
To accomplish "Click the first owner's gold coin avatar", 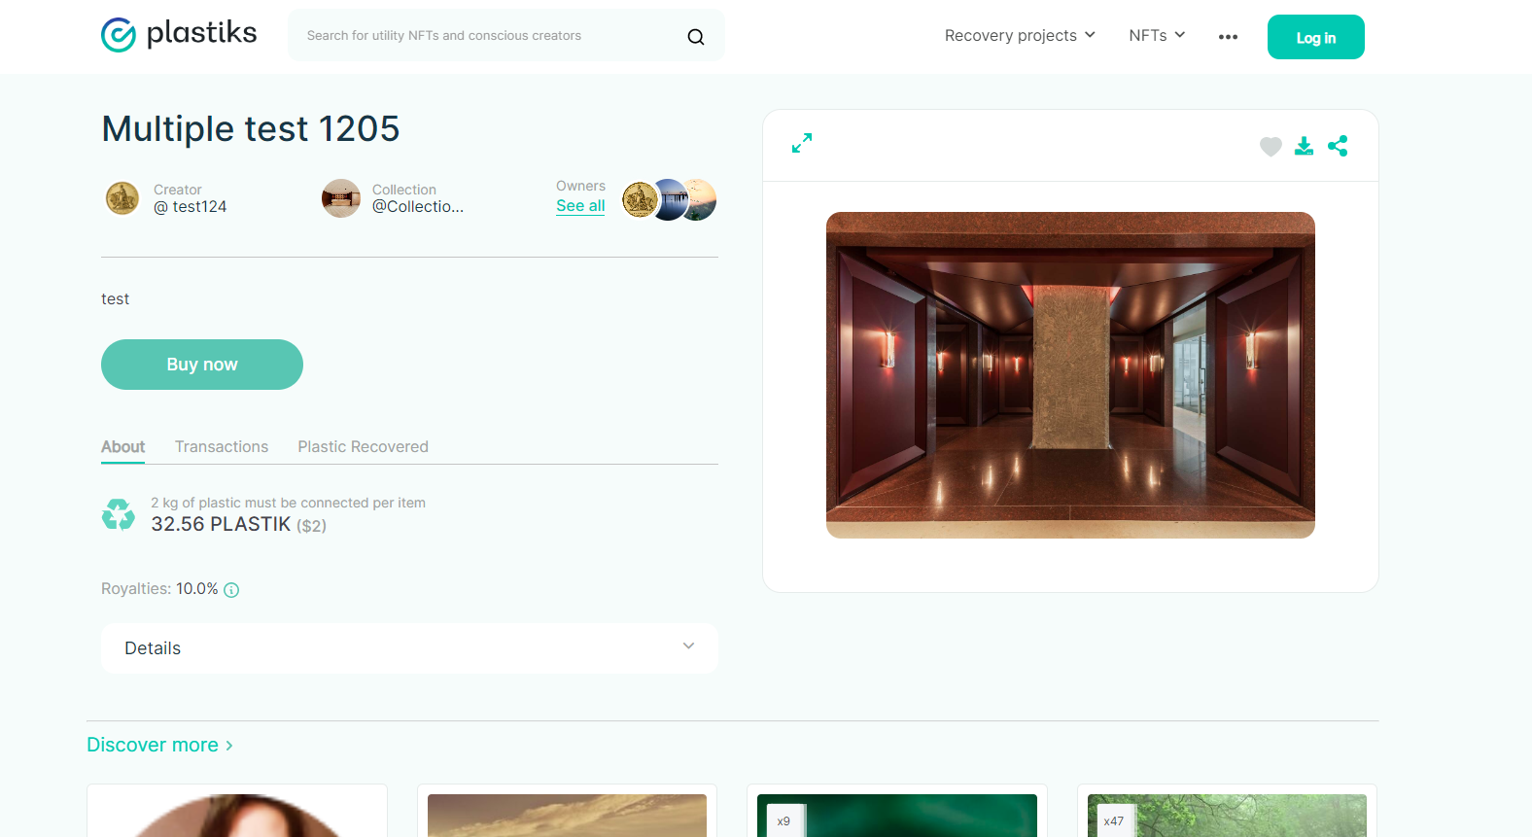I will tap(639, 199).
